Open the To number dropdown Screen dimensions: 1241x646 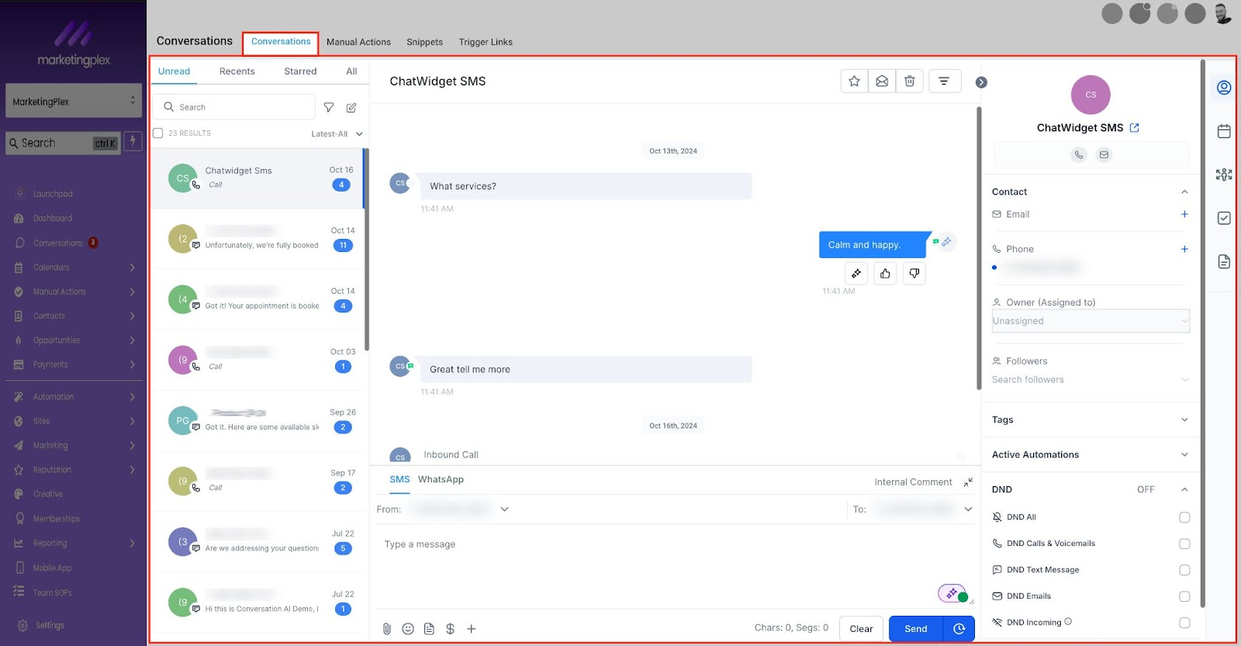[x=968, y=510]
